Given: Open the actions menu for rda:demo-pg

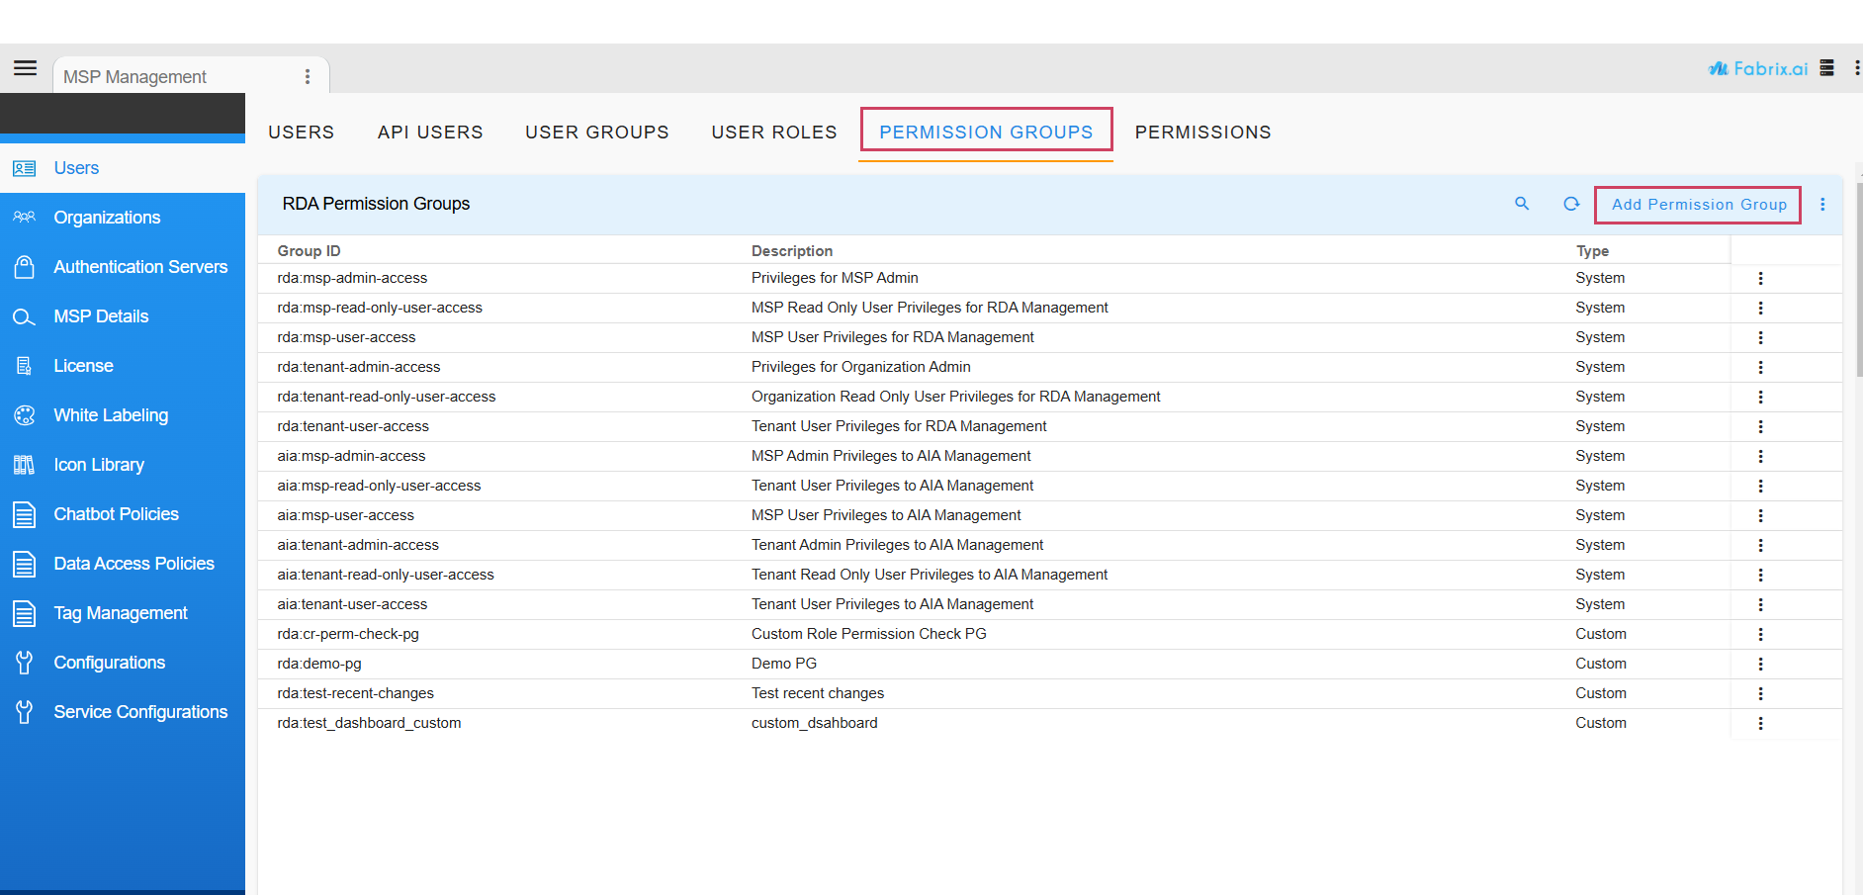Looking at the screenshot, I should coord(1760,664).
